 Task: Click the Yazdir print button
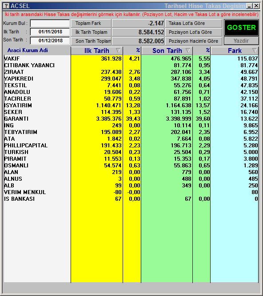[241, 41]
